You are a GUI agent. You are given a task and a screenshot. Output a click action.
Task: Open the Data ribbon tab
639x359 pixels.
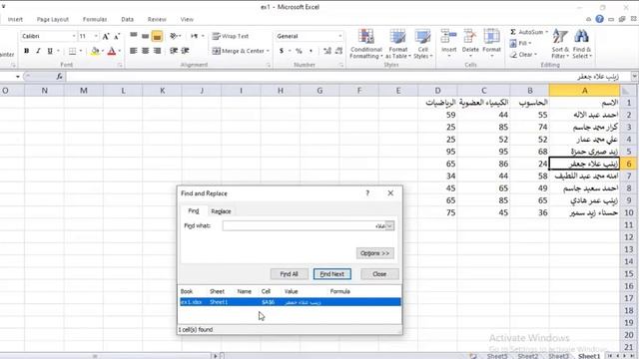click(127, 19)
